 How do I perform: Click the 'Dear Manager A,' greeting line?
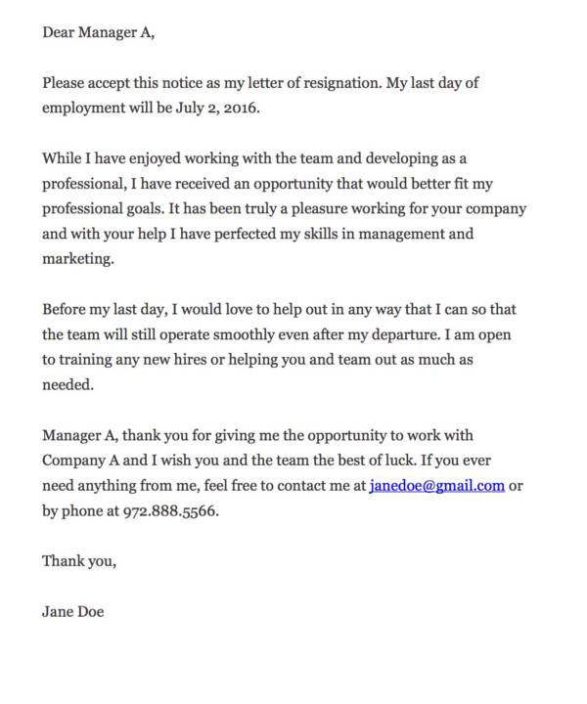[x=99, y=32]
